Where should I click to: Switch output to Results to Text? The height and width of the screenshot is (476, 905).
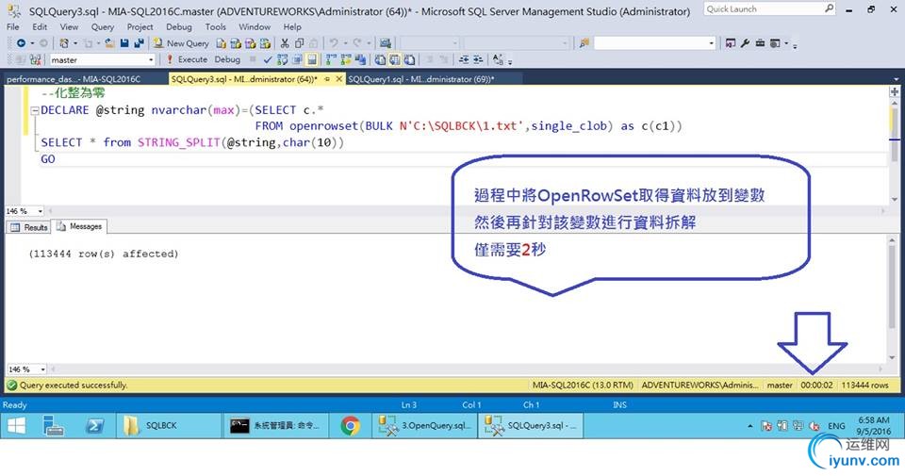tap(380, 59)
